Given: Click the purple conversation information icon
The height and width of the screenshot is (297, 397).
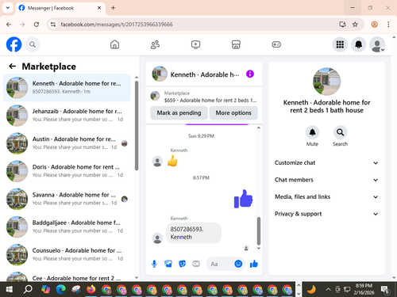Looking at the screenshot, I should tap(250, 74).
